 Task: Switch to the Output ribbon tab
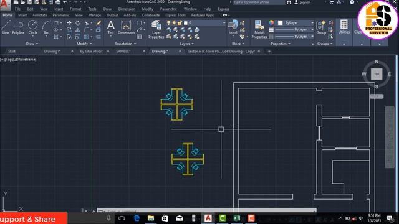point(112,15)
